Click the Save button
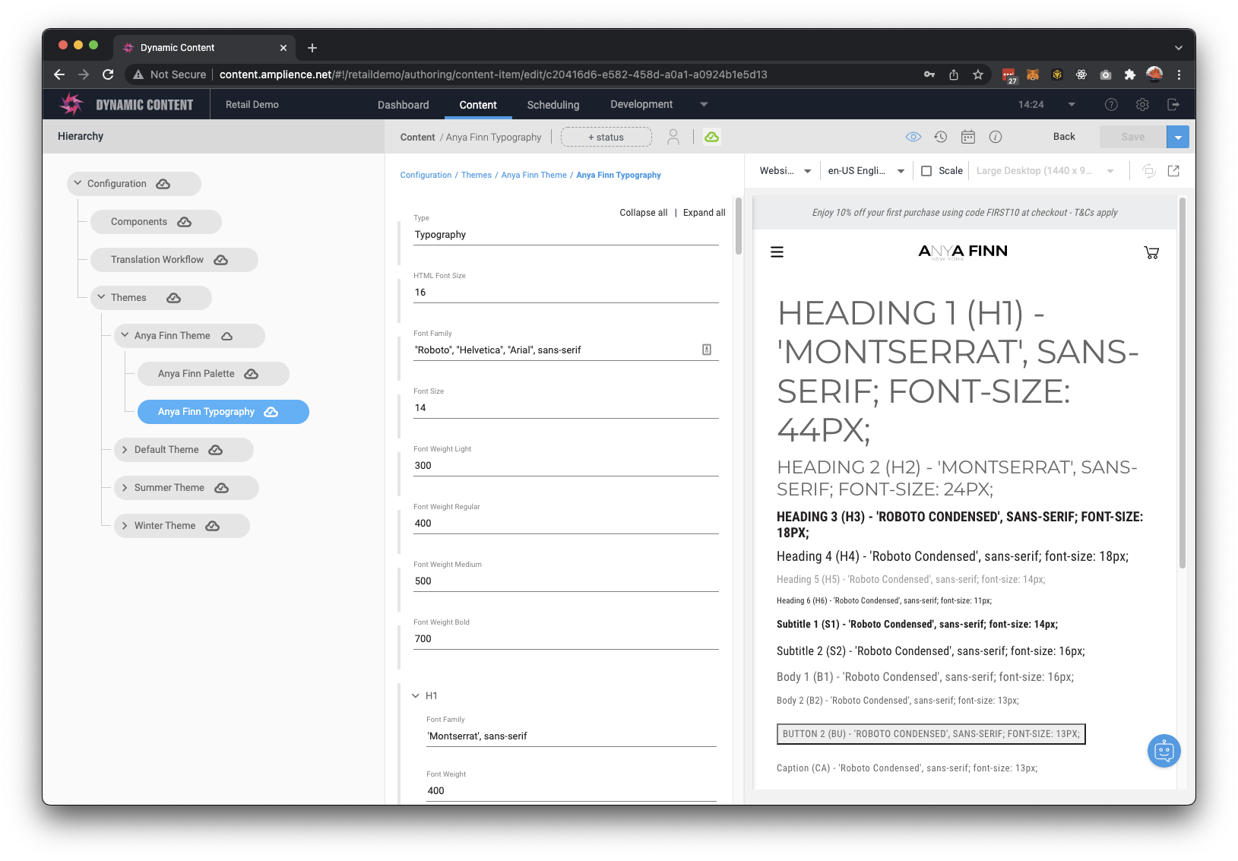This screenshot has width=1238, height=861. 1132,137
